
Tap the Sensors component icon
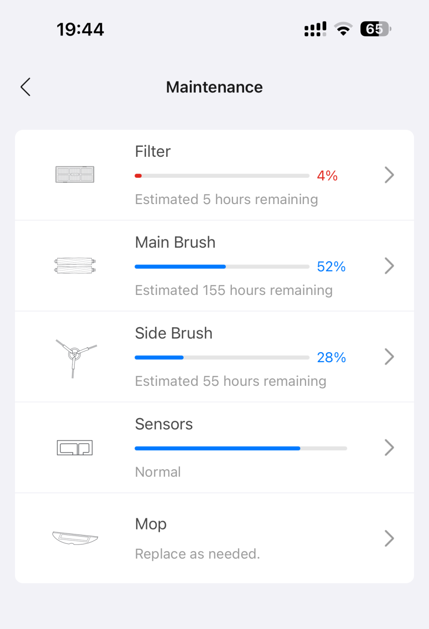tap(75, 448)
